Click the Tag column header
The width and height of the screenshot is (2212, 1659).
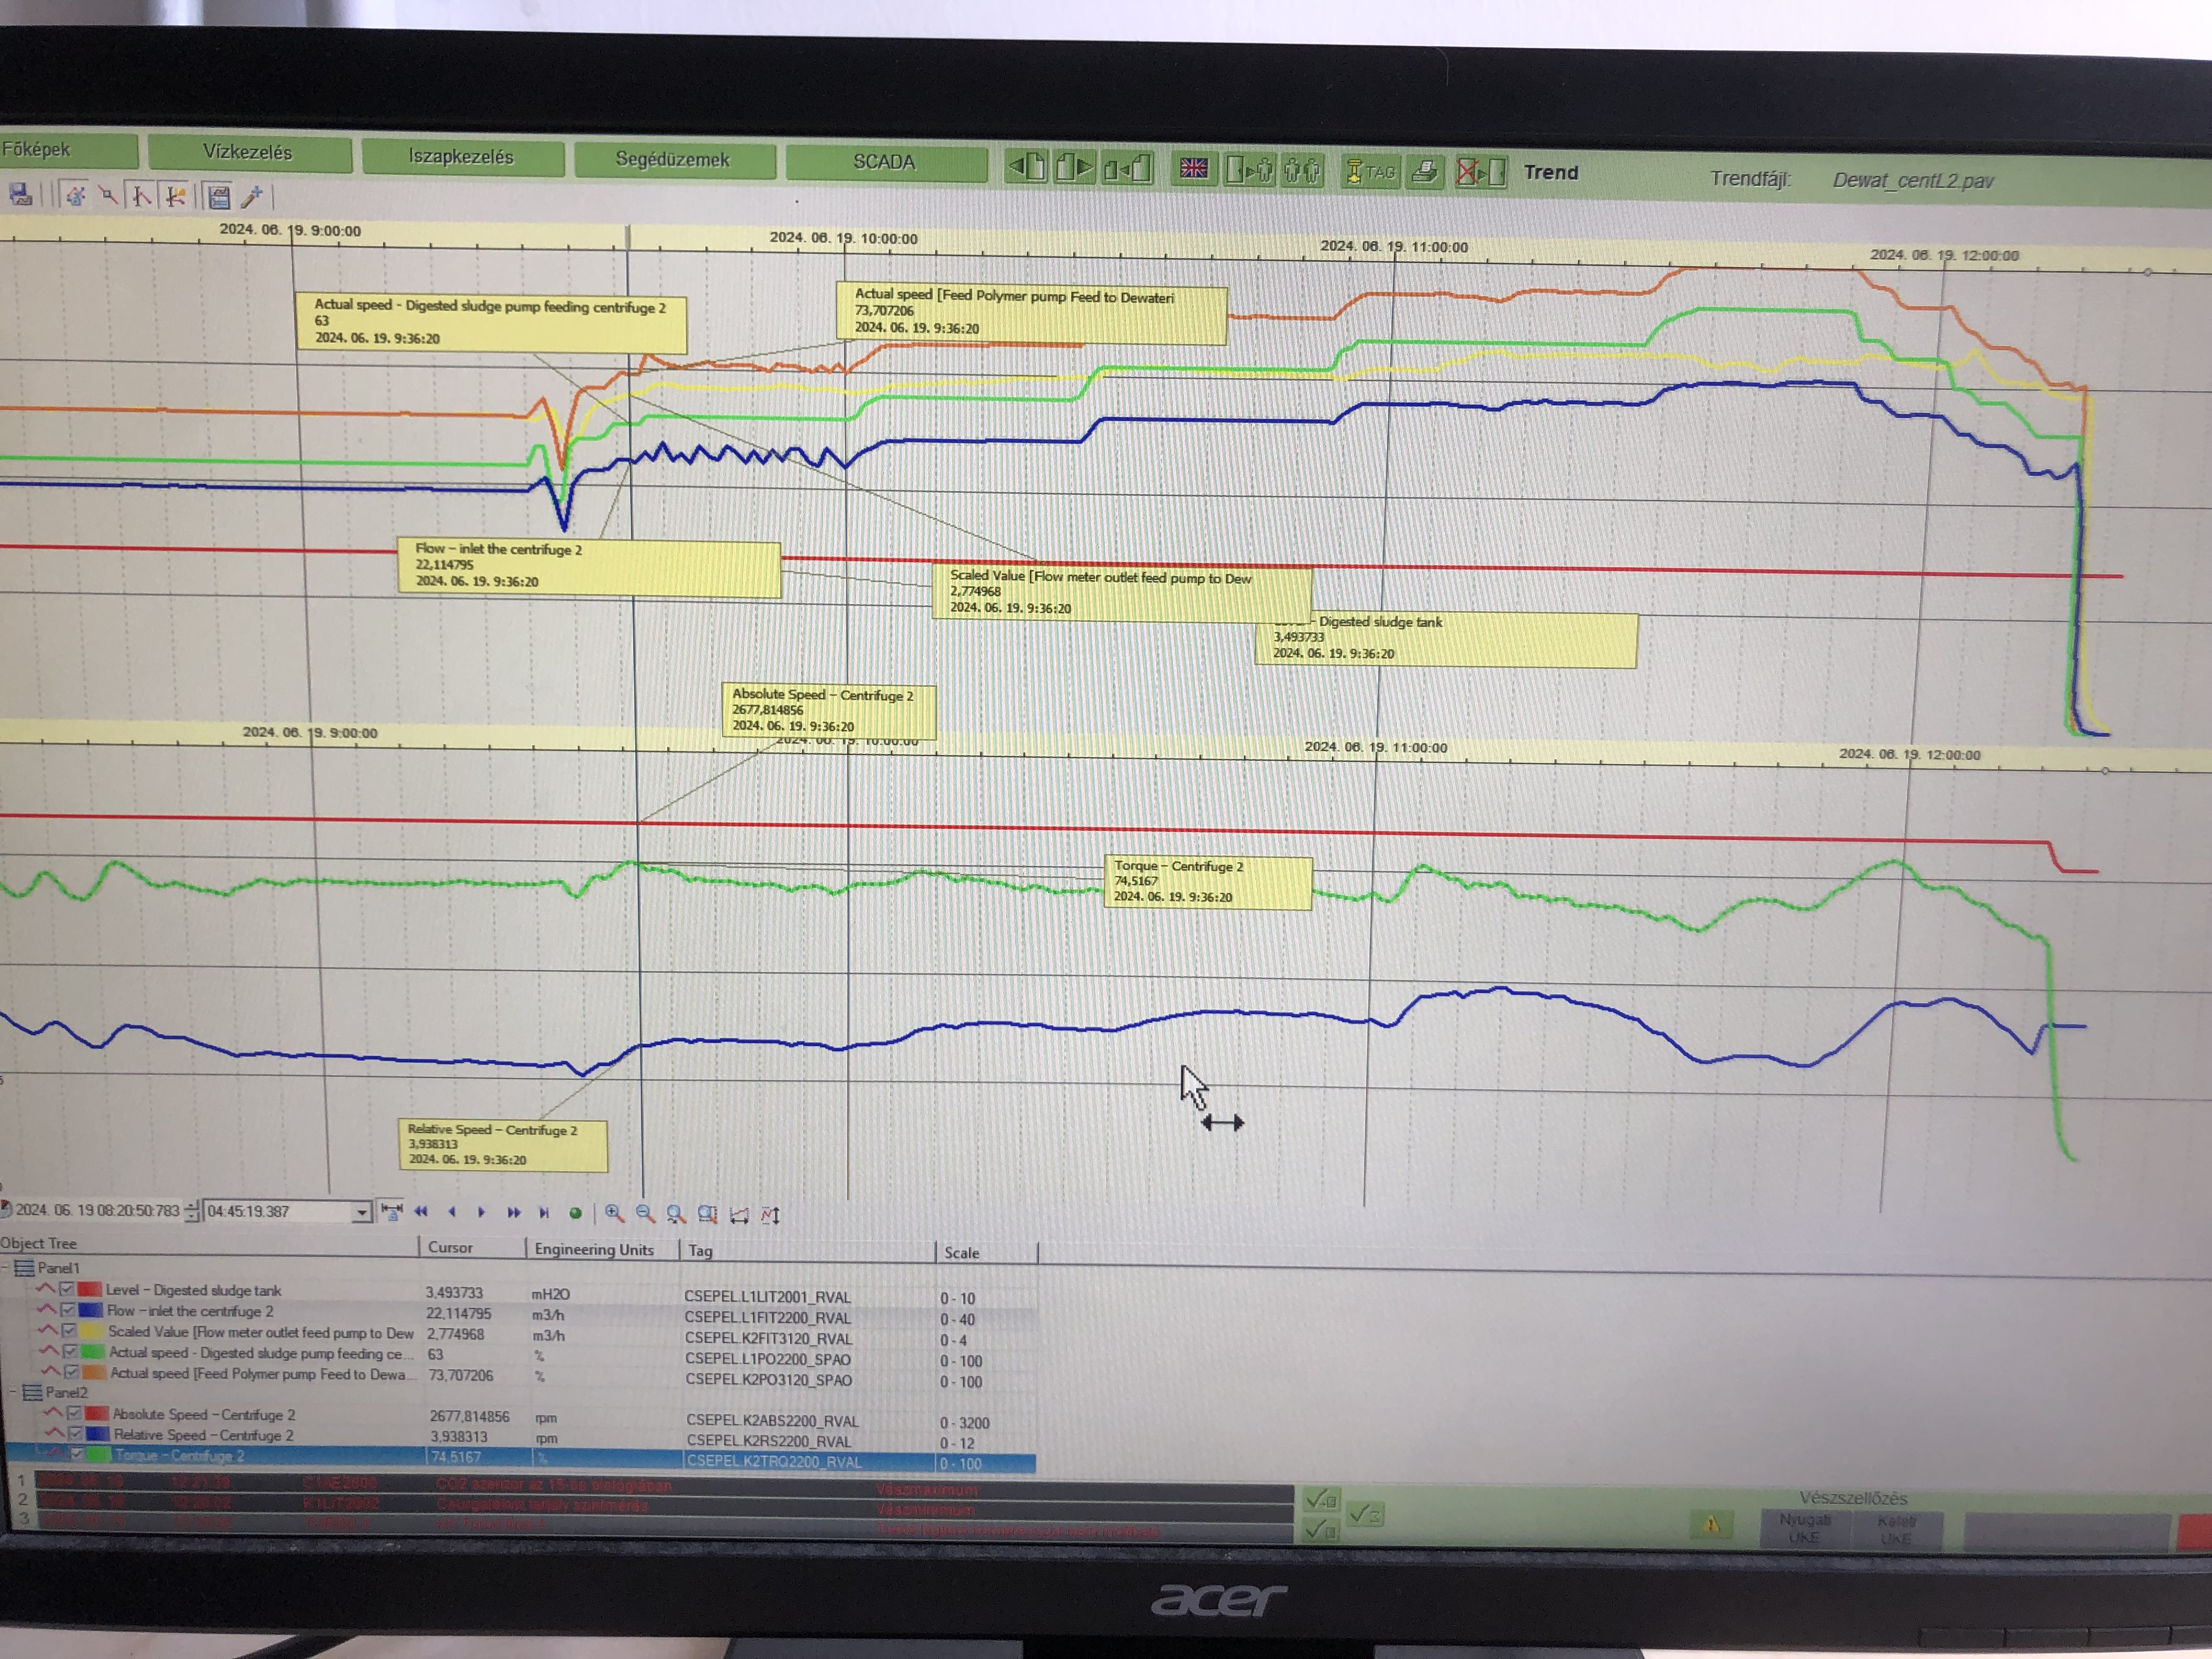tap(700, 1250)
